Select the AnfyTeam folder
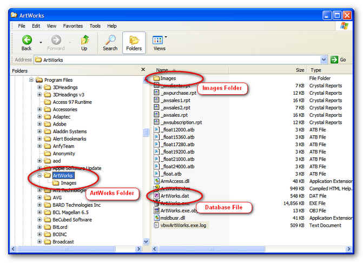This screenshot has width=363, height=263. [x=60, y=146]
